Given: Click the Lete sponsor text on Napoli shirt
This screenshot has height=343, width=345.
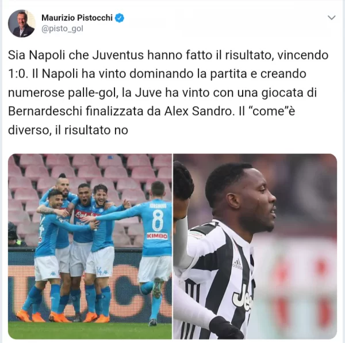Looking at the screenshot, I should [85, 213].
